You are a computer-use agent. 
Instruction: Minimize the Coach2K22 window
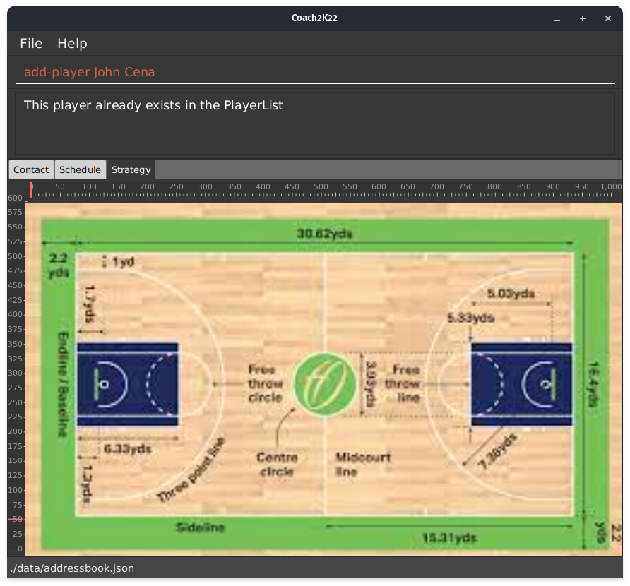pyautogui.click(x=557, y=18)
